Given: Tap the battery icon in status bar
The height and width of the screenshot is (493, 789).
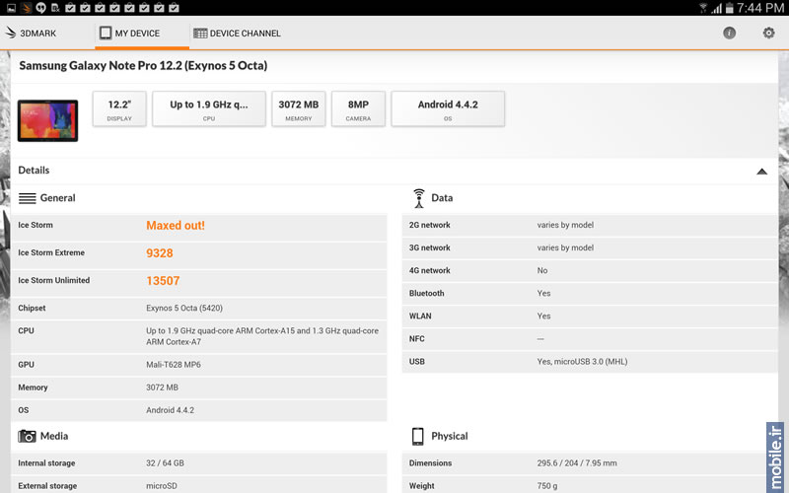Looking at the screenshot, I should click(x=729, y=8).
